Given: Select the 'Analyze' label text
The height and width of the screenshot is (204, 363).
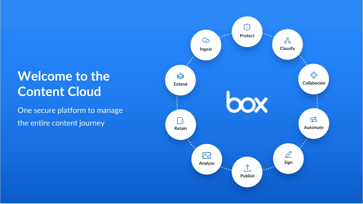Looking at the screenshot, I should pyautogui.click(x=207, y=163).
